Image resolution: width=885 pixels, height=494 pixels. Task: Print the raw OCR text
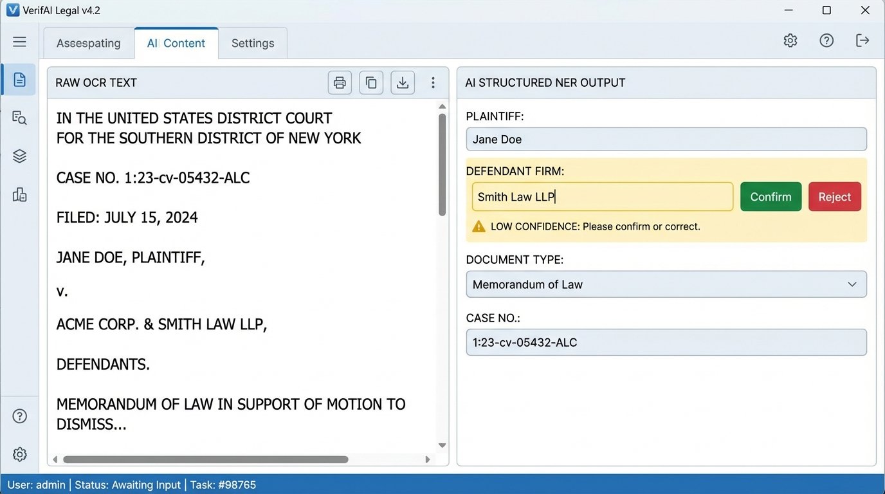point(340,82)
